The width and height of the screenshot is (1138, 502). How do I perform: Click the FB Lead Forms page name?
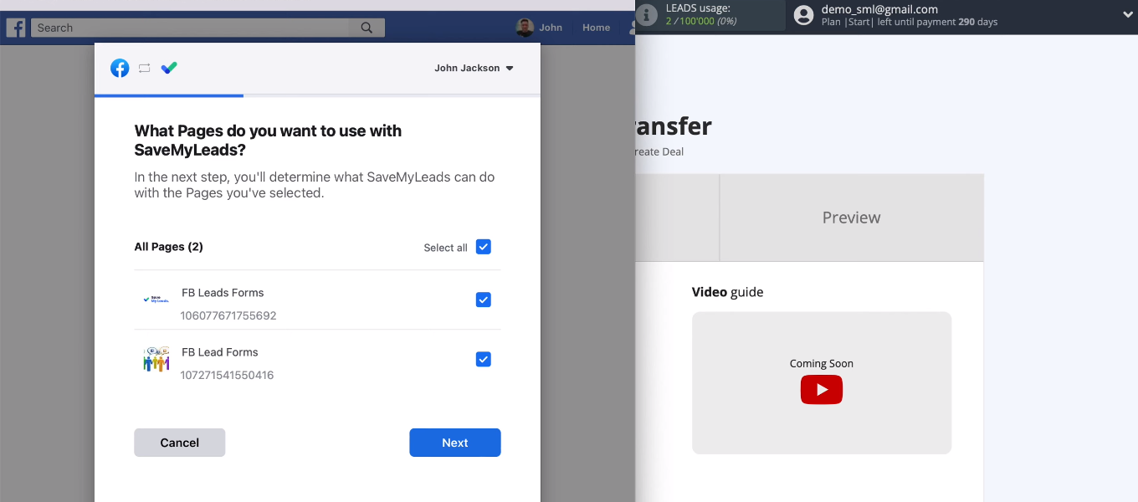(x=220, y=352)
